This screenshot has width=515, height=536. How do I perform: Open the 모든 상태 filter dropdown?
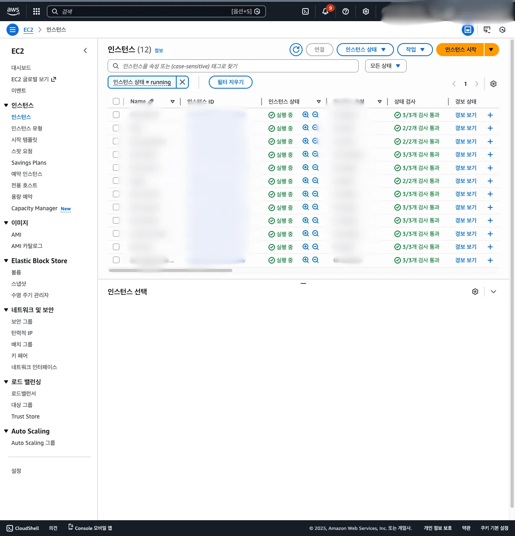click(385, 66)
